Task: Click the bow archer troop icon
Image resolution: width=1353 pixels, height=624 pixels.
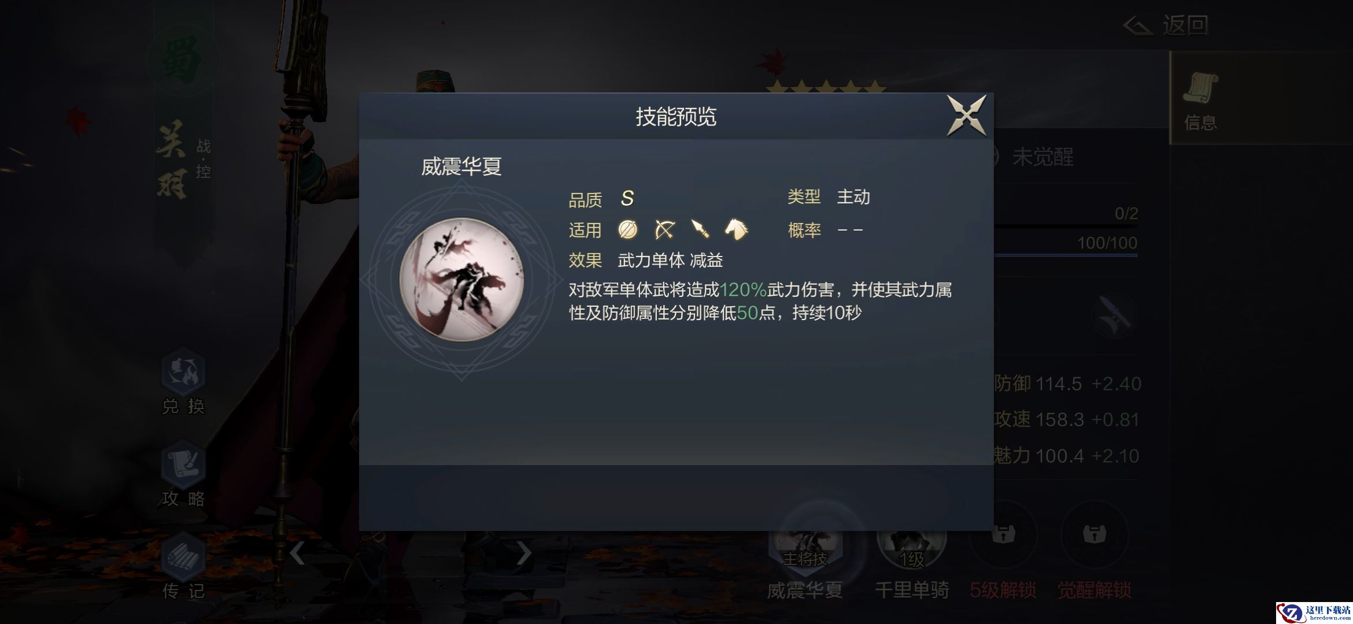Action: (664, 229)
